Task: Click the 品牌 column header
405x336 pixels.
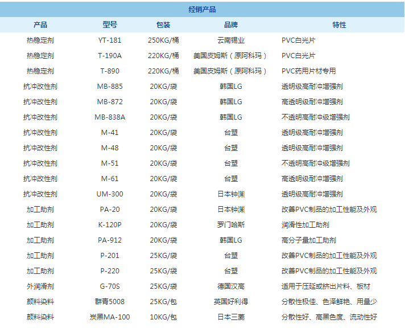Action: pos(231,25)
